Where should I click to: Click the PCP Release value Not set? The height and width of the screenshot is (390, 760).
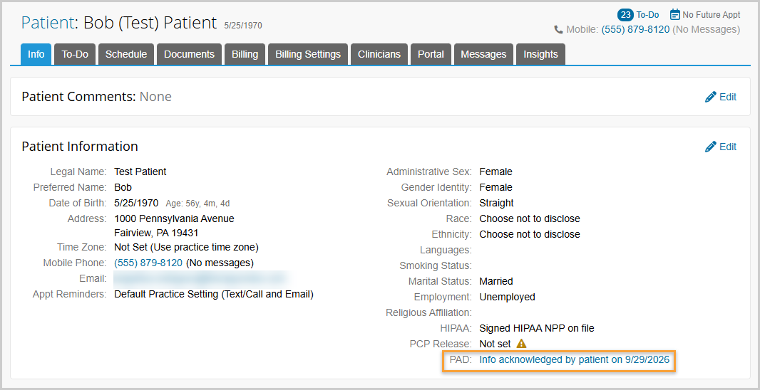[x=495, y=344]
